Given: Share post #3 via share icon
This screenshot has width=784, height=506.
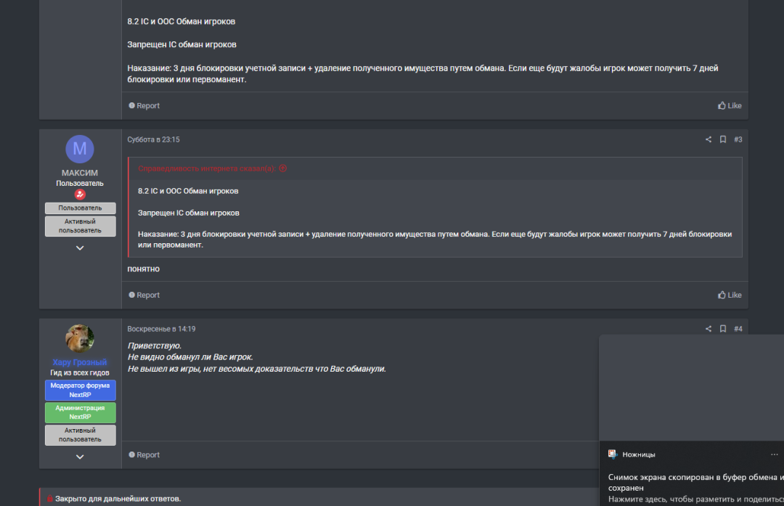Looking at the screenshot, I should pos(709,139).
